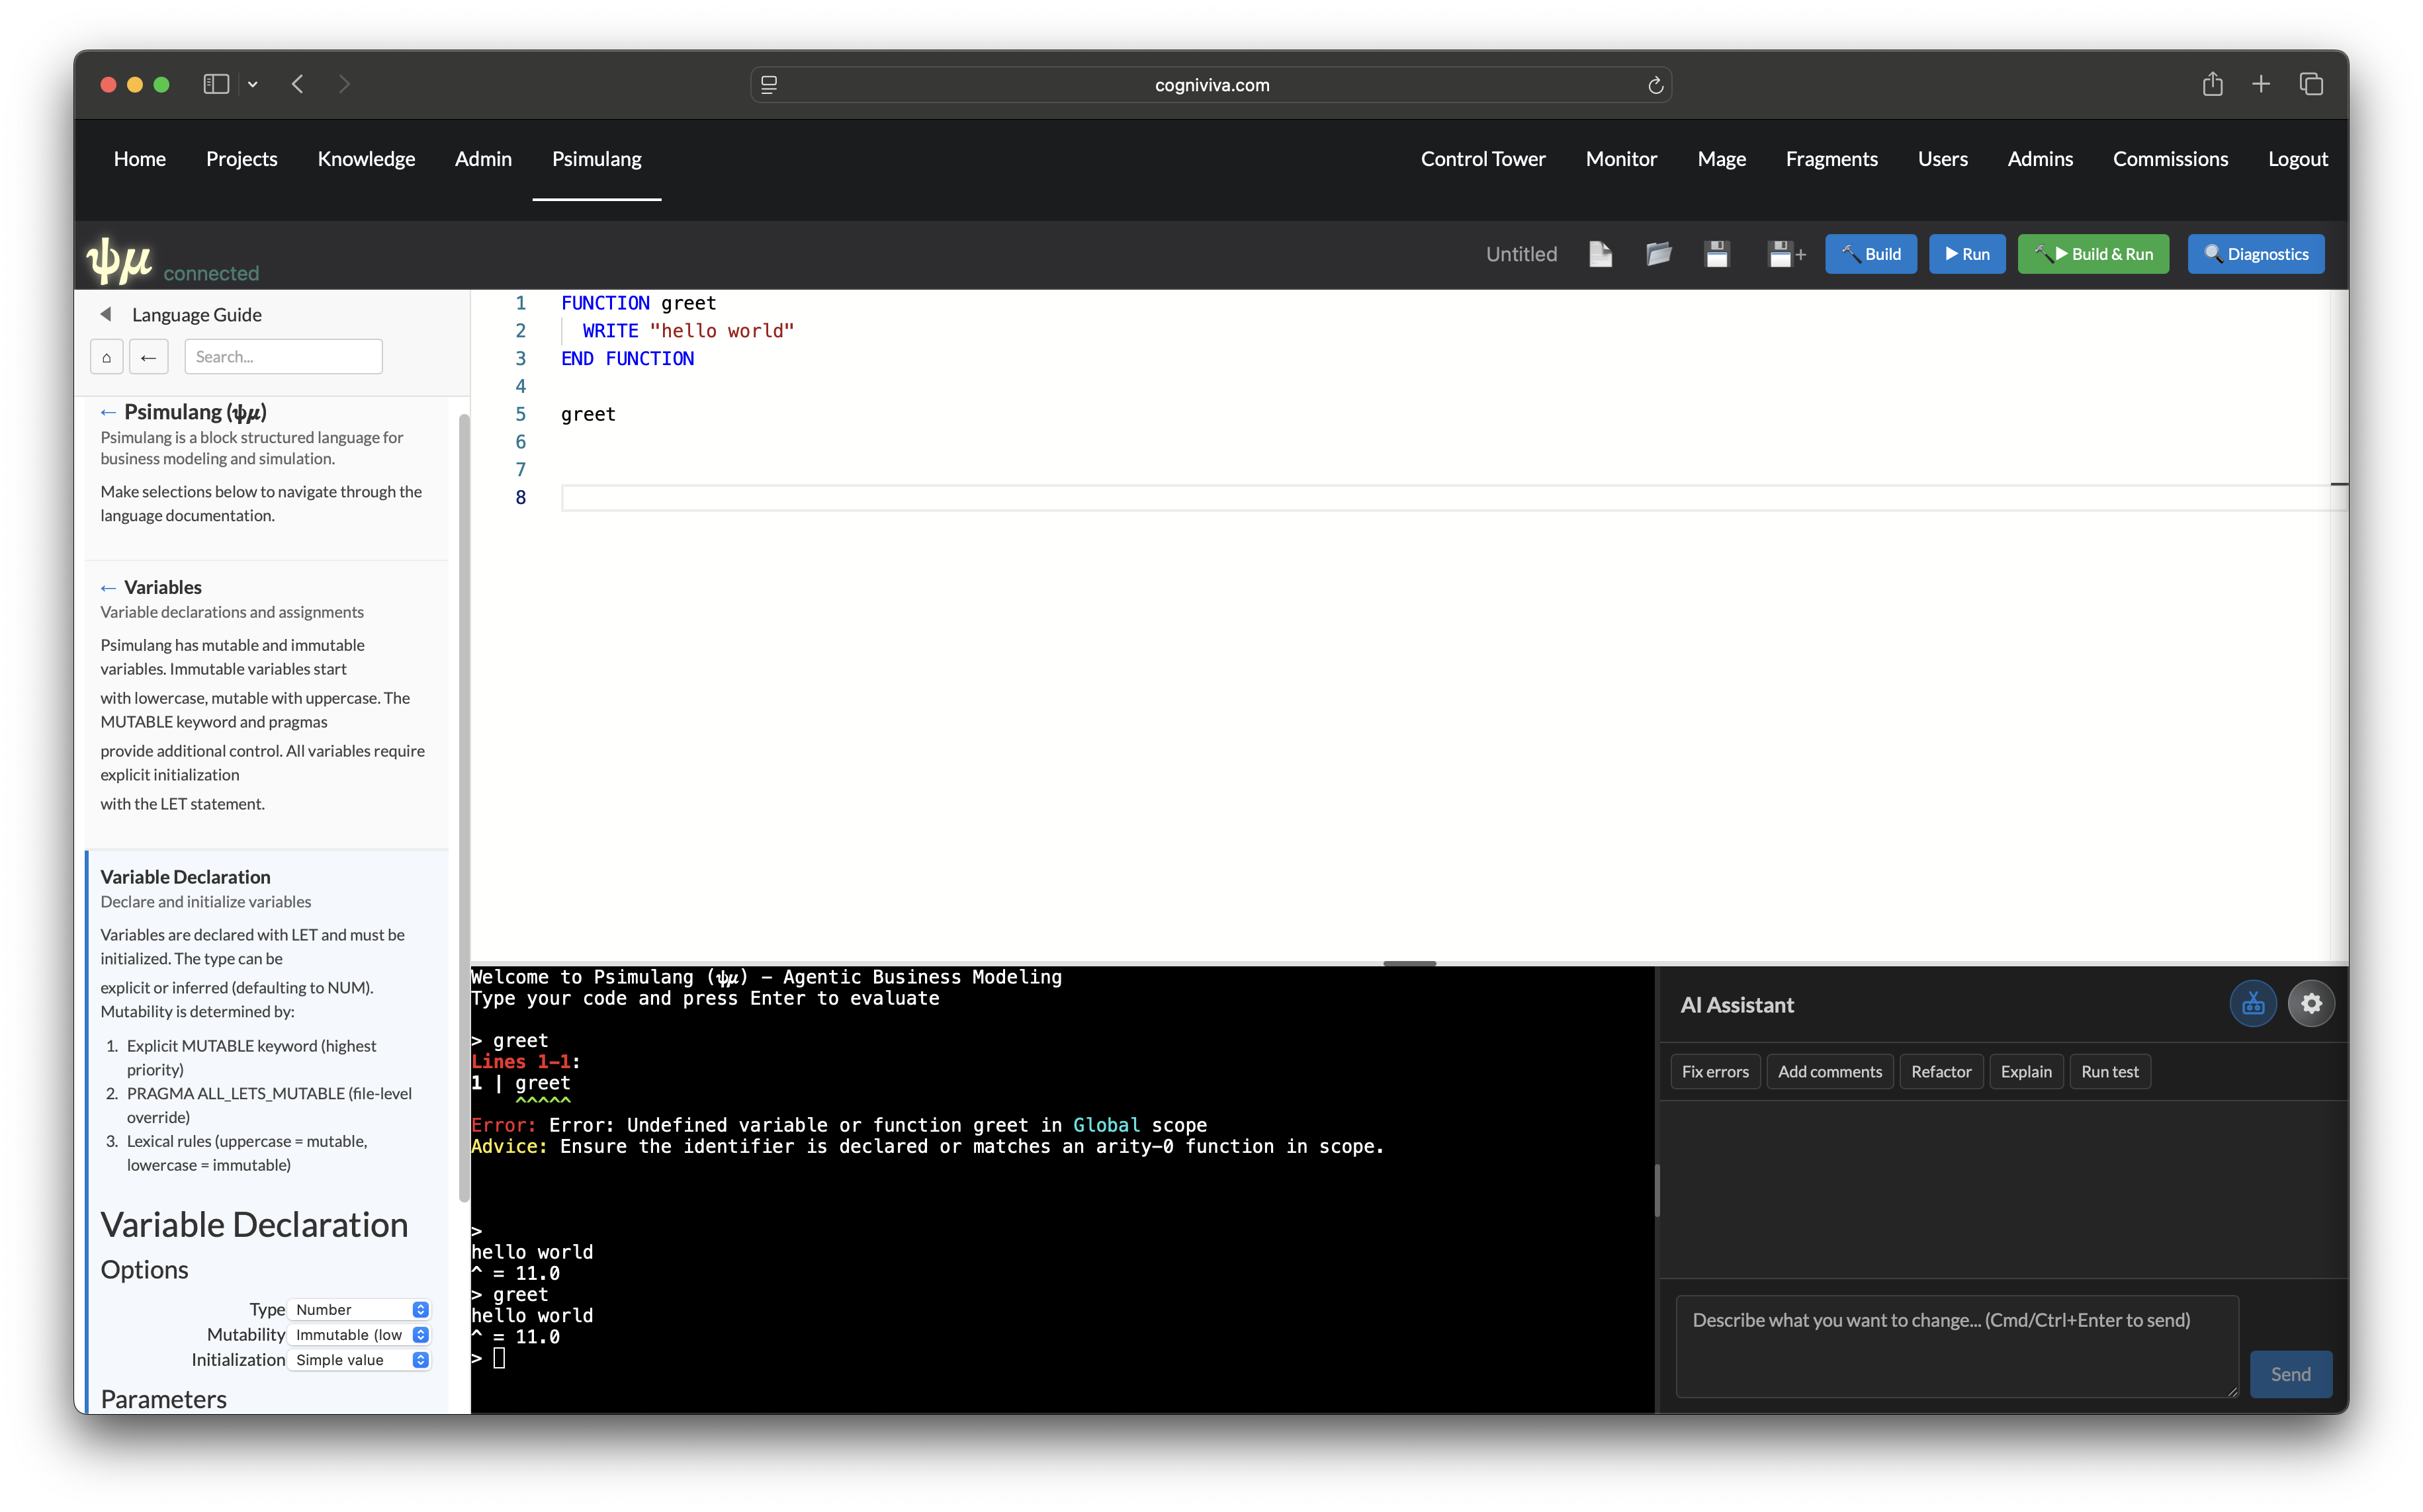Click the AI Assistant robot icon
Viewport: 2423px width, 1512px height.
(2253, 1003)
